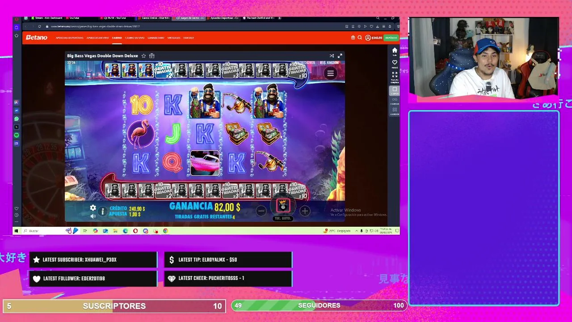Image resolution: width=572 pixels, height=322 pixels.
Task: Click the Suscriptores goal progress bar
Action: (114, 306)
